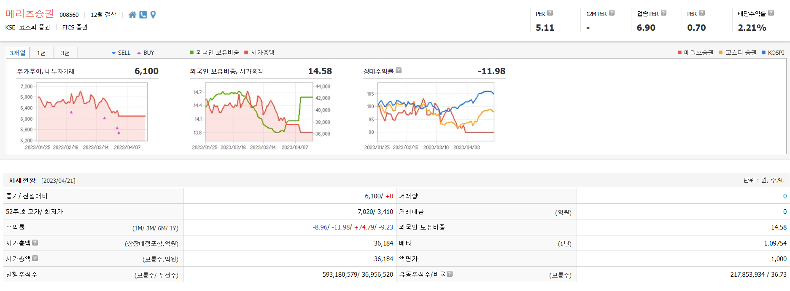The image size is (790, 291).
Task: Click the 거래대금 label
Action: point(412,212)
